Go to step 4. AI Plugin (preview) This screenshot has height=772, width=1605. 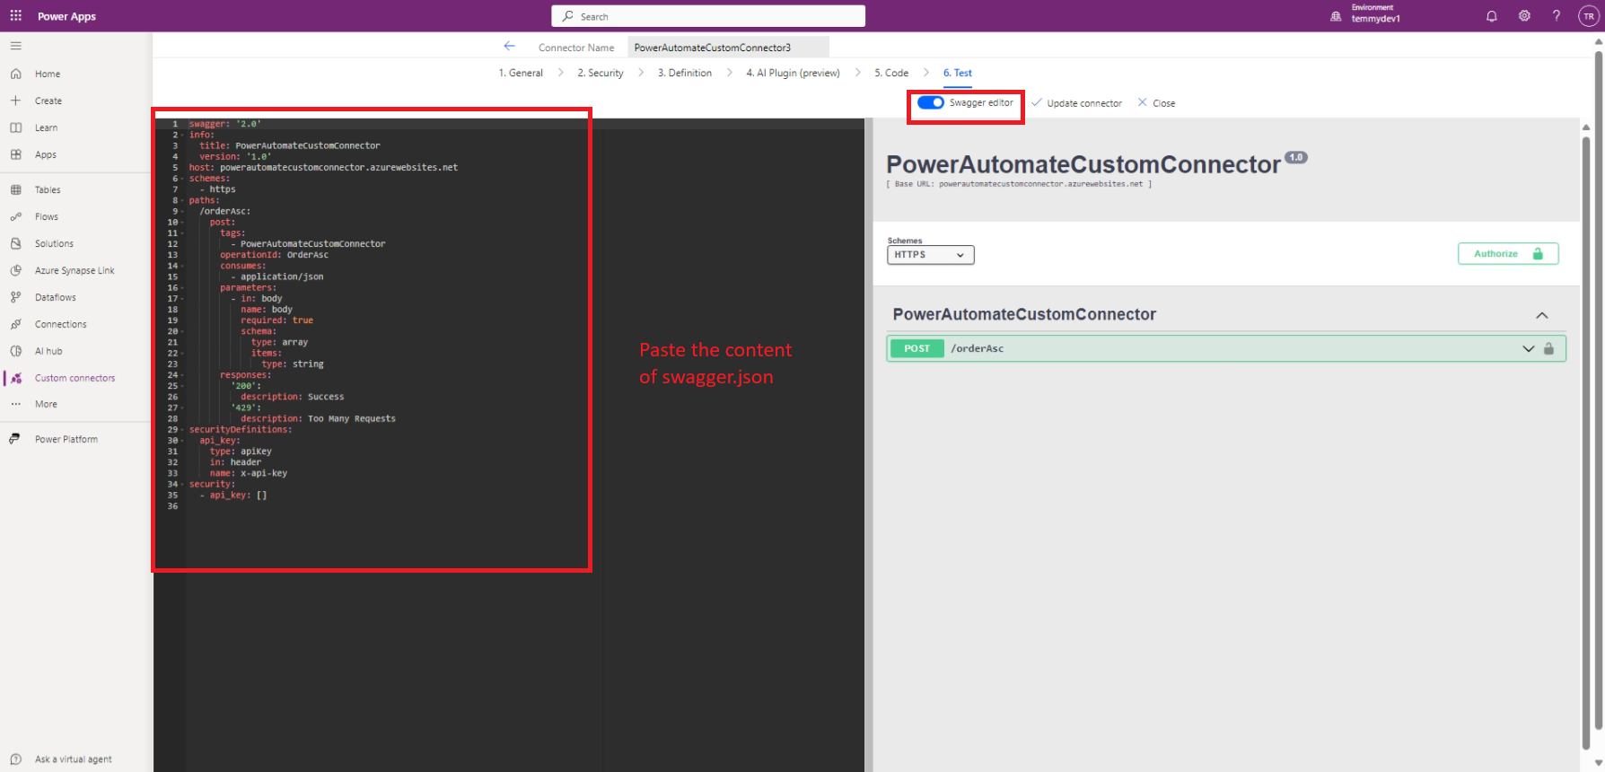pos(794,73)
